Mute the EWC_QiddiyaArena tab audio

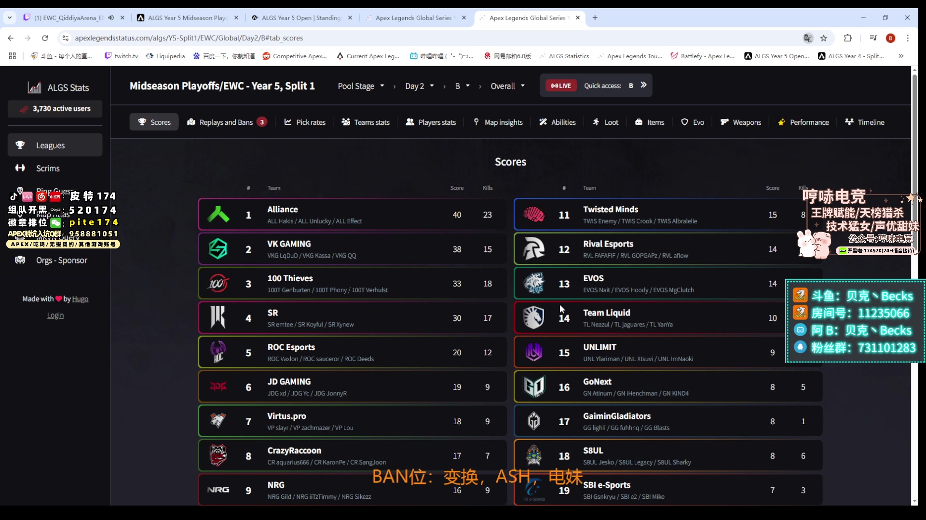coord(111,18)
